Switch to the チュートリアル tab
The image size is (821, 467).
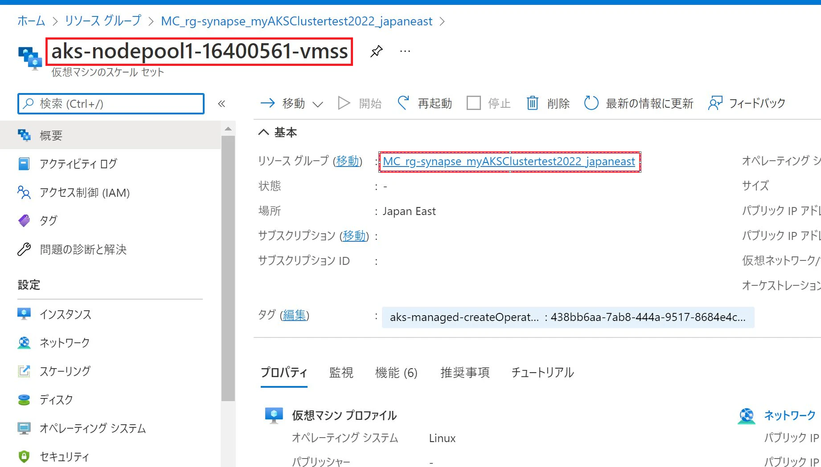tap(542, 373)
